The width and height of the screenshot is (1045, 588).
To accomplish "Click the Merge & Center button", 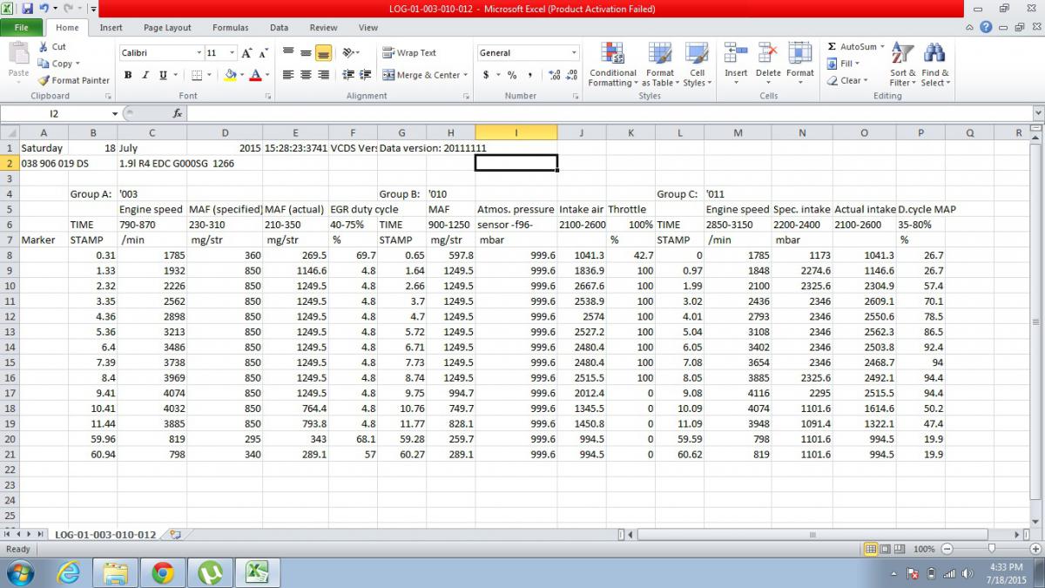I will click(421, 75).
